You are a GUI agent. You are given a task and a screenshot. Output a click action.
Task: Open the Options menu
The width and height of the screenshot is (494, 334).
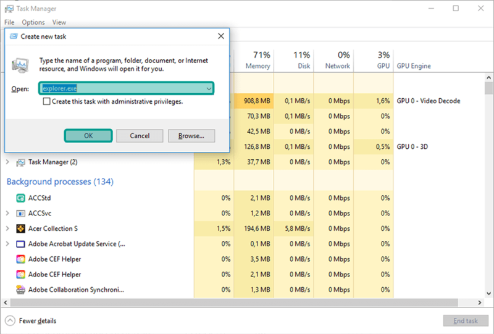point(33,22)
